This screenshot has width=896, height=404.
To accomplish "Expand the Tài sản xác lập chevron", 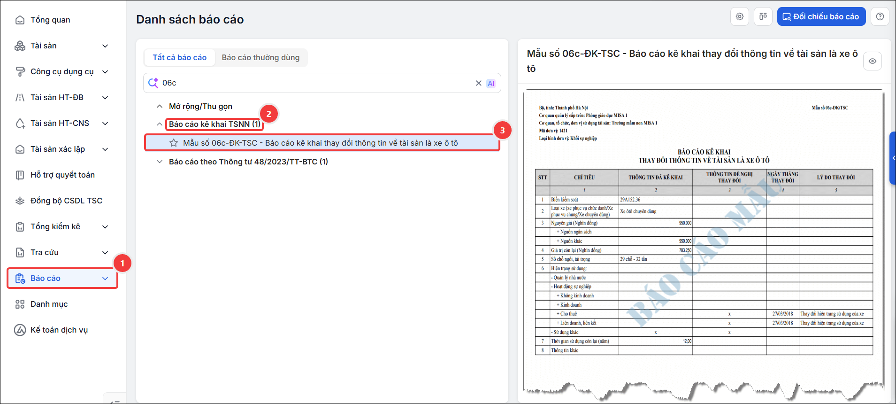I will [x=105, y=149].
